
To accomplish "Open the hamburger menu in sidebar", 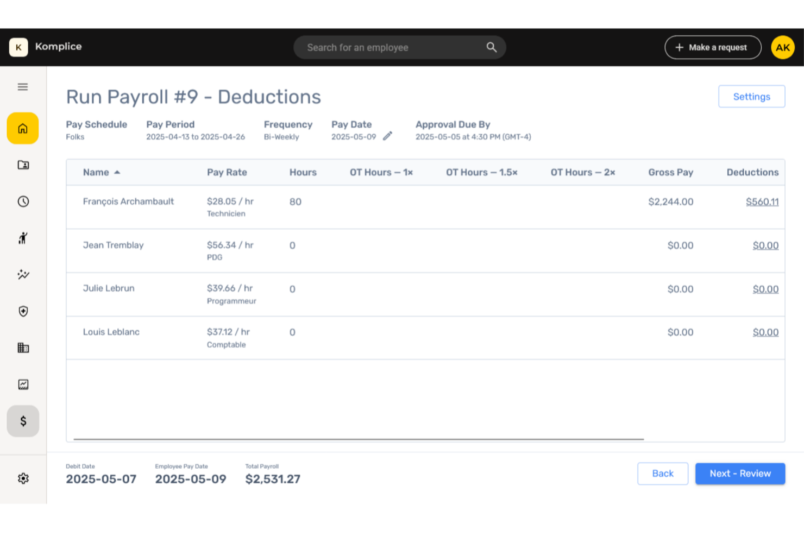I will [23, 87].
